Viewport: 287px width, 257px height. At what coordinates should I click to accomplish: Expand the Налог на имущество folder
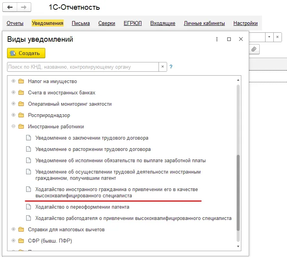click(x=13, y=81)
